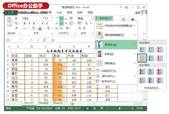Open the Help question mark icon
Screen dimensions: 169x114
coord(121,7)
